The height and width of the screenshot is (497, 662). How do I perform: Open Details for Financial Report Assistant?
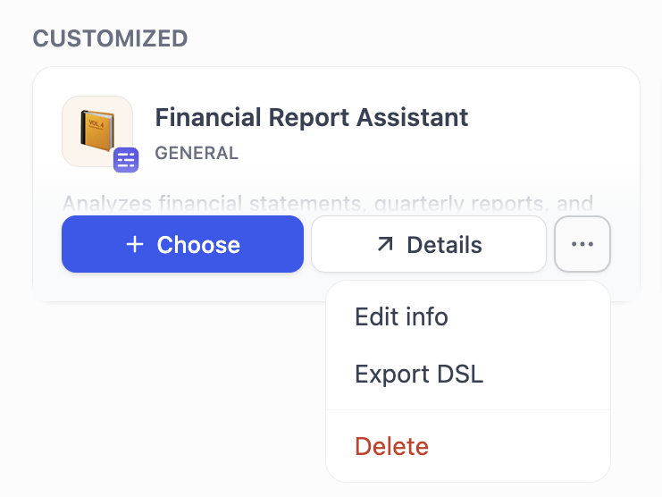[429, 244]
